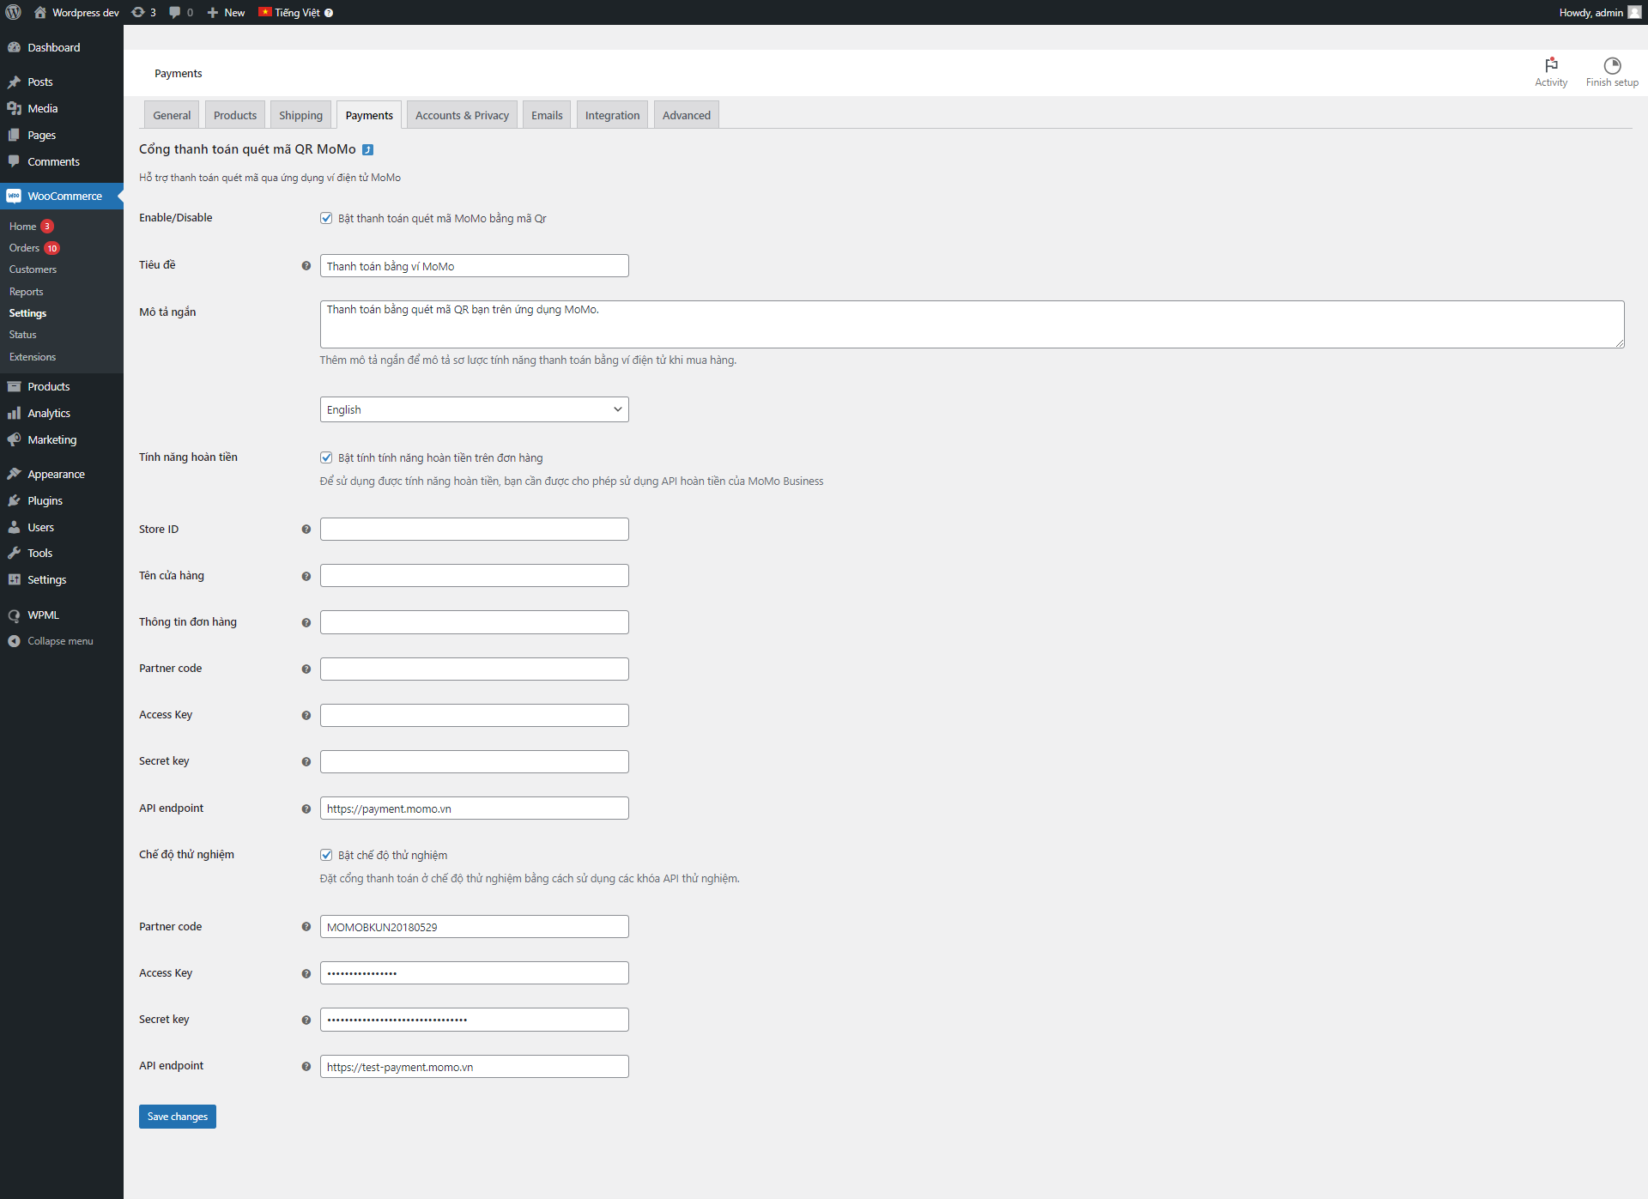Open the updates icon showing 3
This screenshot has width=1648, height=1199.
coord(138,12)
